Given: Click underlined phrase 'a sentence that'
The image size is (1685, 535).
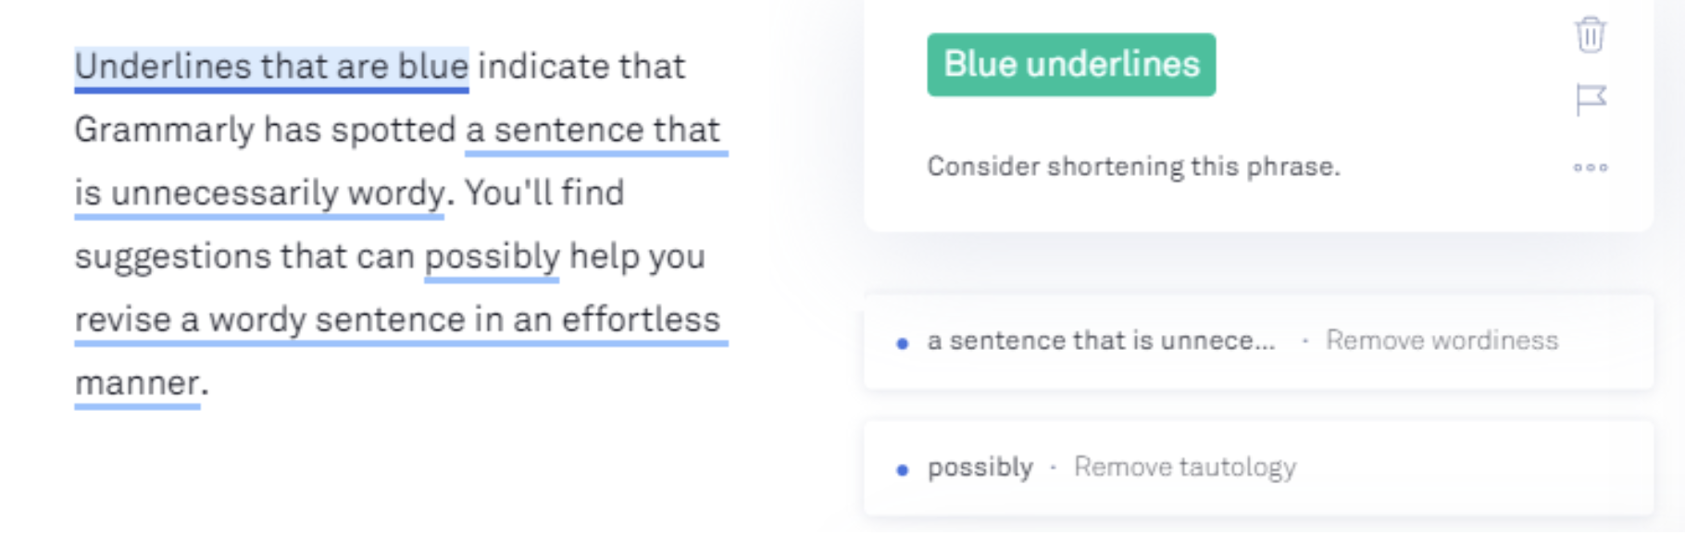Looking at the screenshot, I should pos(593,131).
